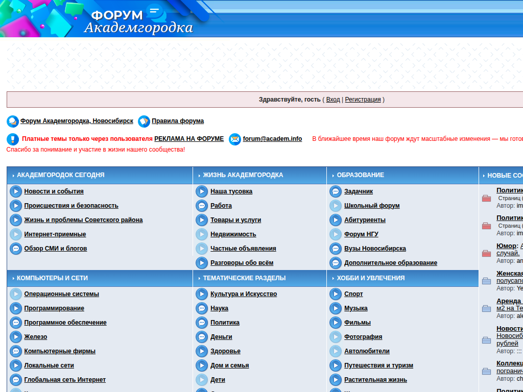The image size is (523, 392).
Task: Click the chat icon beside Политика forum
Action: [x=202, y=323]
